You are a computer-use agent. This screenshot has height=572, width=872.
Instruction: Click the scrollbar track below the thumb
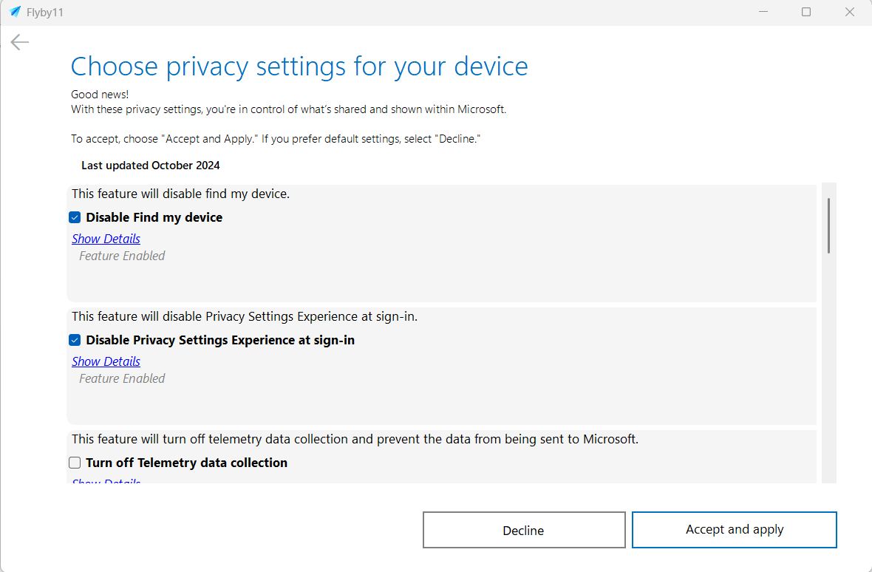828,370
